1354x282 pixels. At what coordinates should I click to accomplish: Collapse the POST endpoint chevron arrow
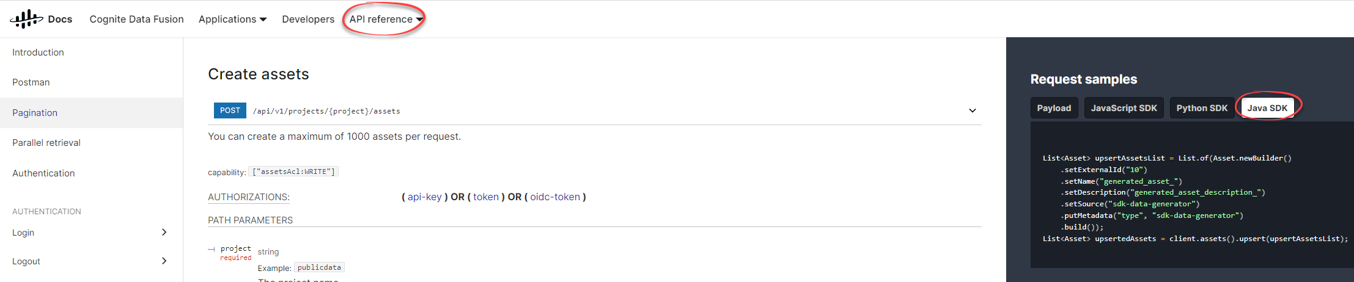point(972,110)
